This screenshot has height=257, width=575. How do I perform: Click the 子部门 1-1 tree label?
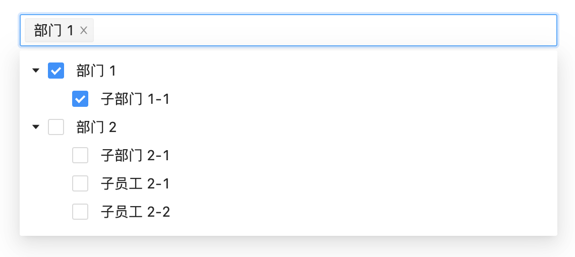[x=135, y=99]
